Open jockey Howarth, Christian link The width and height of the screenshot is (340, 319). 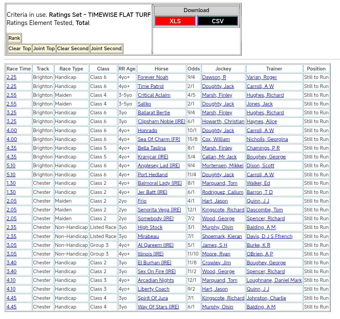tap(223, 121)
